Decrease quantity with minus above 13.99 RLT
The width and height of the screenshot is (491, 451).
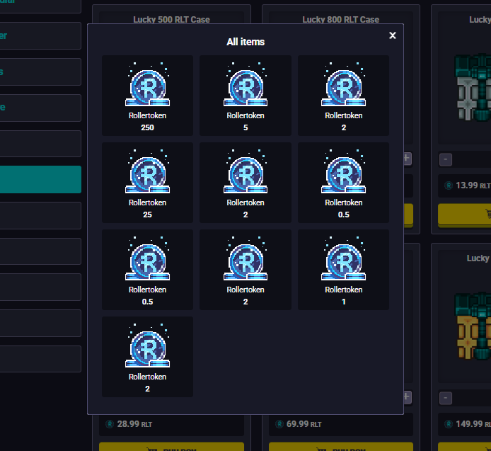[446, 159]
